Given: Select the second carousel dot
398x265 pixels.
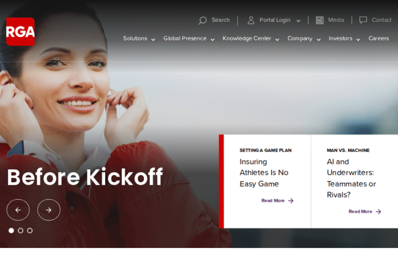Looking at the screenshot, I should 21,230.
